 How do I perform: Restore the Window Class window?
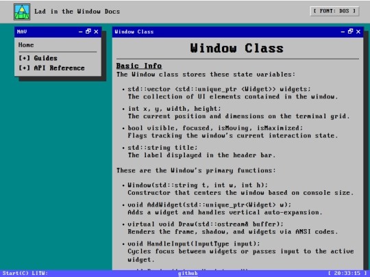[x=350, y=31]
